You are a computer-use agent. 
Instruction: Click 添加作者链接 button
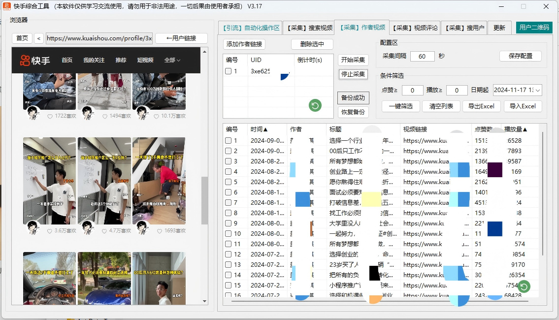tap(244, 44)
